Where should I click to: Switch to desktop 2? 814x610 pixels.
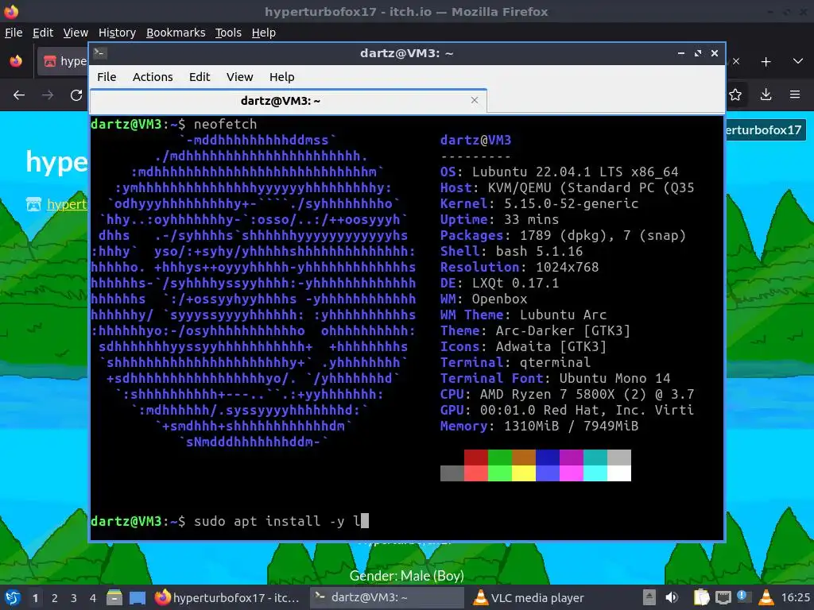55,598
